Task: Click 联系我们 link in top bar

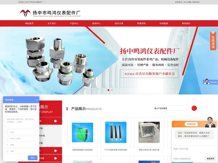Action: click(x=196, y=2)
